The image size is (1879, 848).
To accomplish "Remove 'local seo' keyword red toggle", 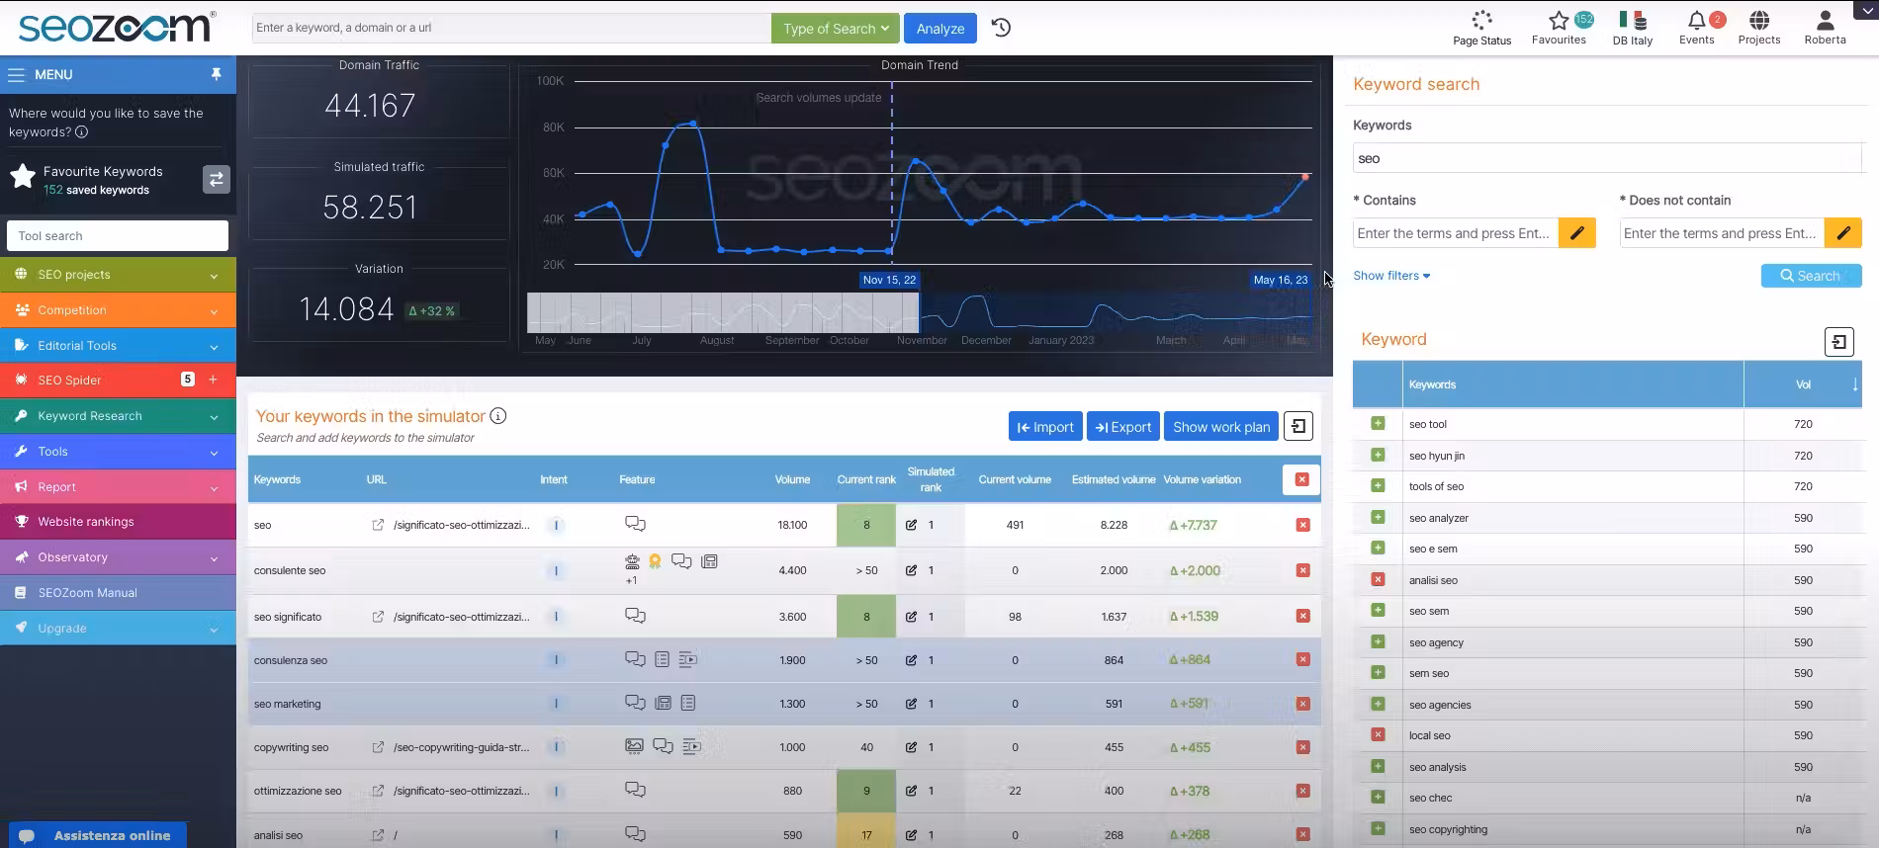I will 1378,734.
